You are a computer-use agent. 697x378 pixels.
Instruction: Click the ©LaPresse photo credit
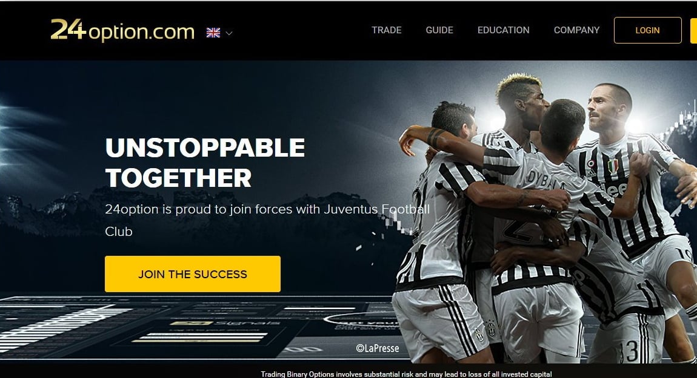click(378, 348)
